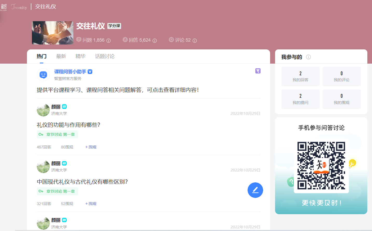The width and height of the screenshot is (372, 231).
Task: Open question 礼仪的功能与作用有哪些?
Action: pos(68,125)
